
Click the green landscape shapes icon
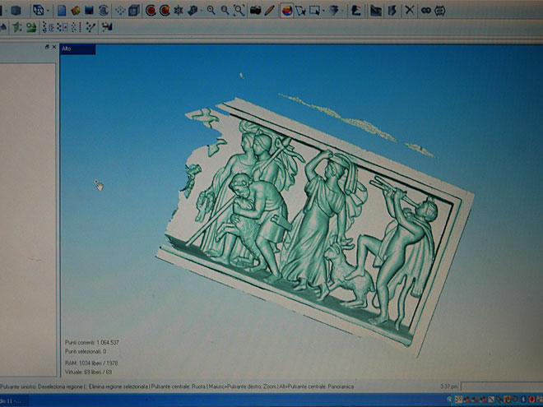click(31, 27)
